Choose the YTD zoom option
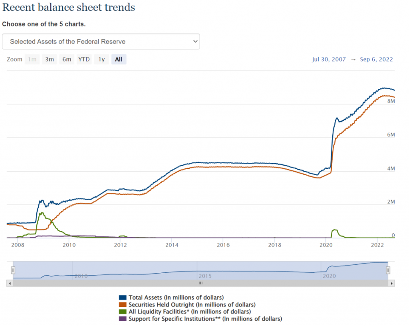The image size is (409, 326). [84, 60]
